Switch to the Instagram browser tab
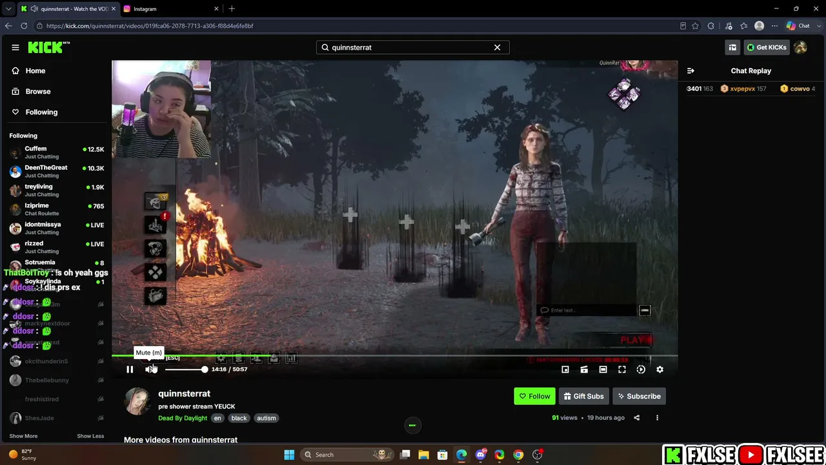Viewport: 826px width, 465px height. 170,9
